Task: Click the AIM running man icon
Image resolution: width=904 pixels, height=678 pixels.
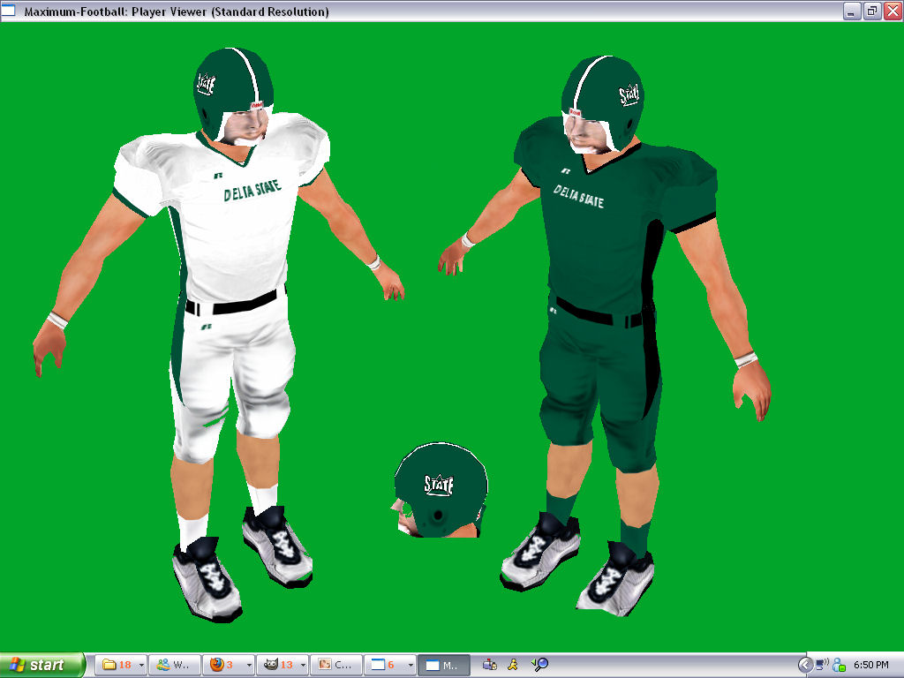Action: coord(513,665)
